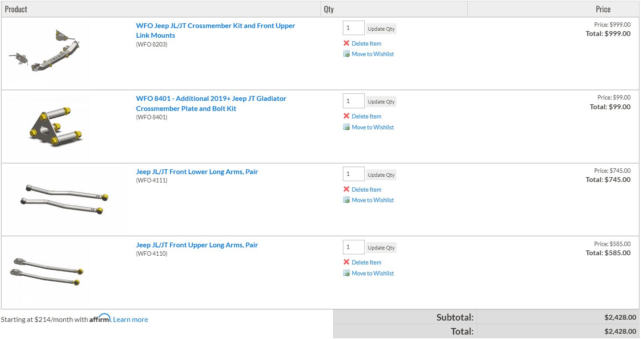Click the red X delete icon for WFO 8203
Screen dimensions: 641x339
click(346, 43)
